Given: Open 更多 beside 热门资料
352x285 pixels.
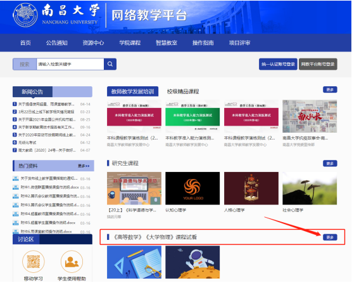Looking at the screenshot, I should 84,166.
